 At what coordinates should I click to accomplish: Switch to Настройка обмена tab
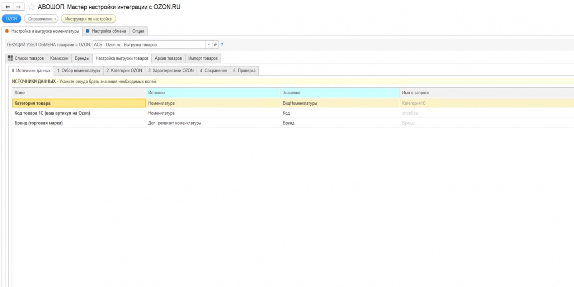click(x=106, y=31)
